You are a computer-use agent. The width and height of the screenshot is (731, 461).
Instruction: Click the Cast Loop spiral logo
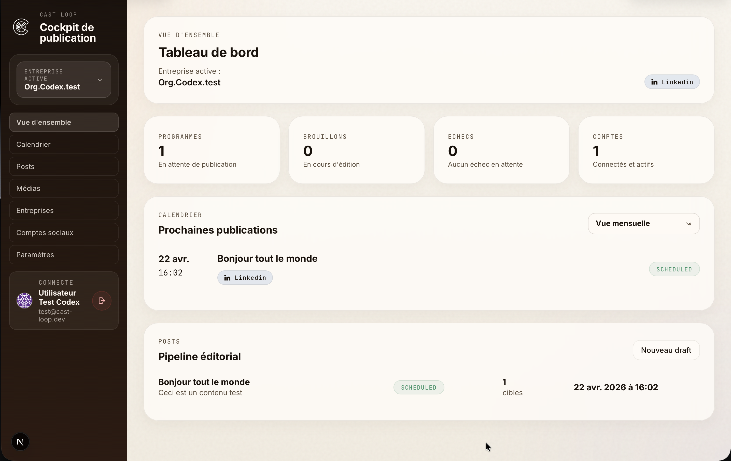21,27
